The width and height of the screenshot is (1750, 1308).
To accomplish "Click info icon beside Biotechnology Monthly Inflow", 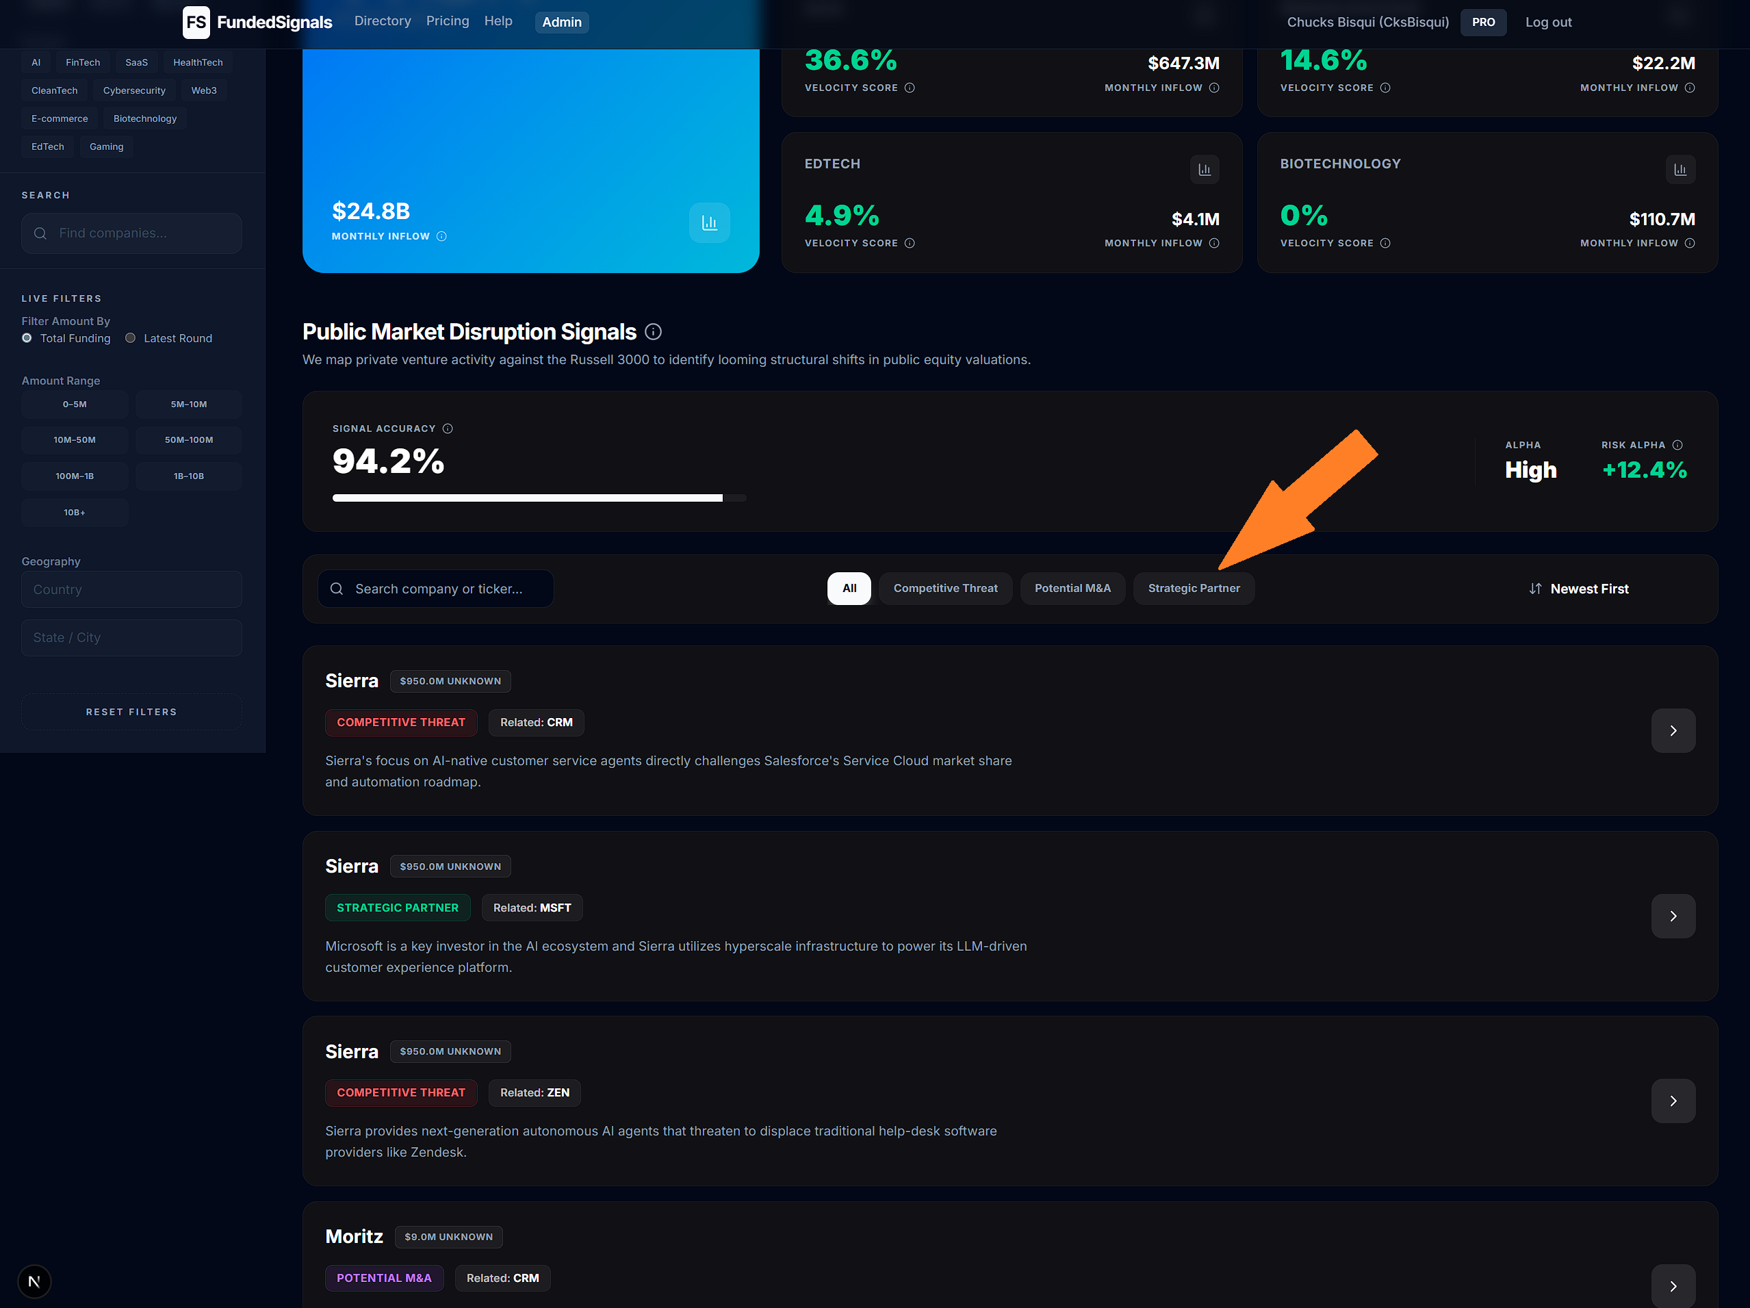I will [1689, 243].
